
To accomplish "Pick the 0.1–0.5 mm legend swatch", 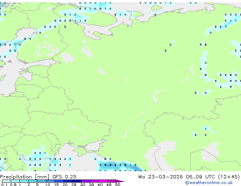I will pyautogui.click(x=6, y=181).
